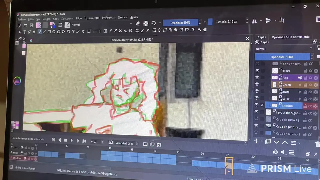Duplicate the selected layer

[x=268, y=141]
